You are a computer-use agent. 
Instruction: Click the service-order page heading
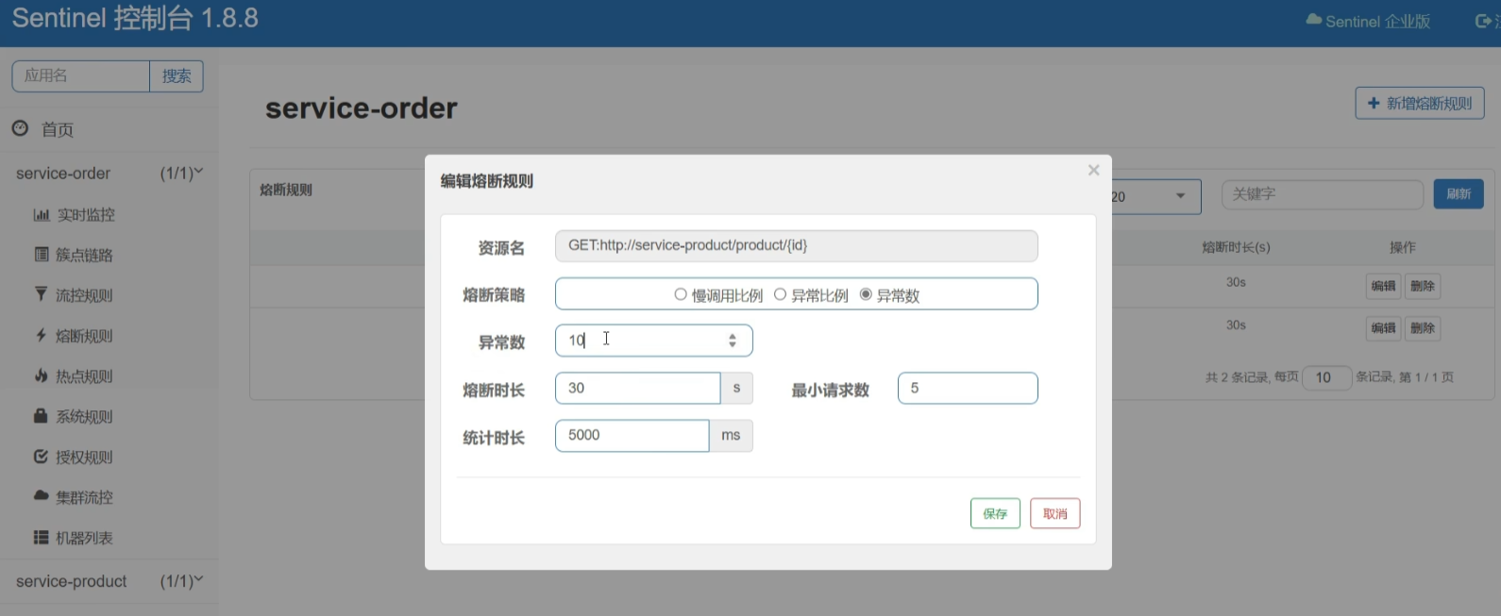point(362,108)
